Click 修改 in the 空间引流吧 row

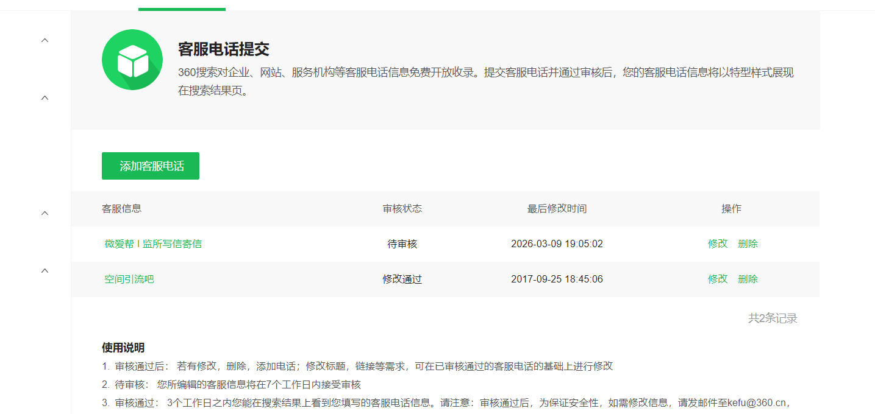point(718,279)
